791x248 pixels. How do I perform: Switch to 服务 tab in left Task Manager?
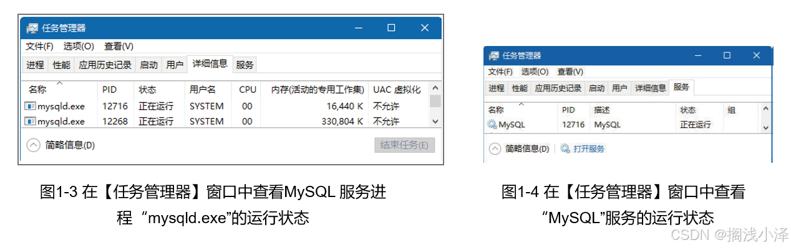tap(245, 65)
